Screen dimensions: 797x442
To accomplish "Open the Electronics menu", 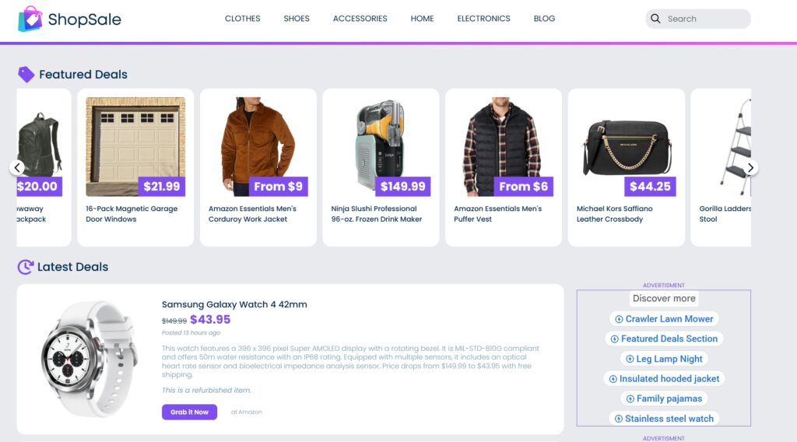I will [483, 19].
